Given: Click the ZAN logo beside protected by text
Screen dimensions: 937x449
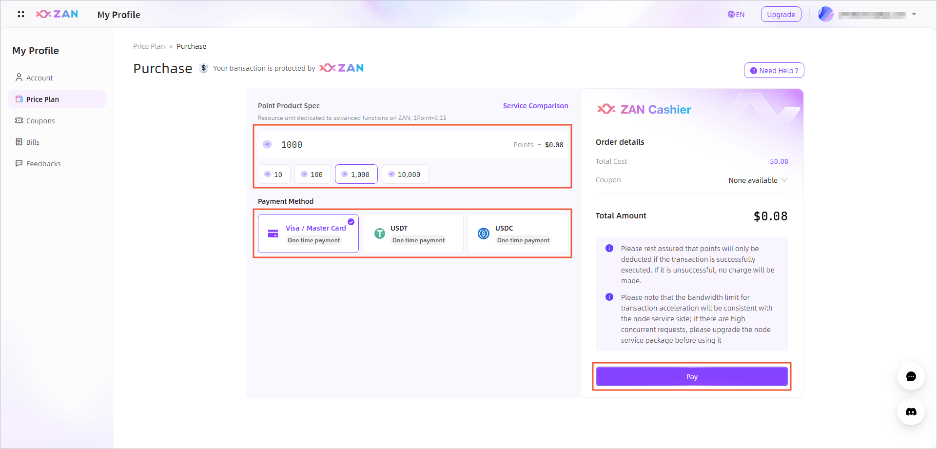Looking at the screenshot, I should (342, 68).
